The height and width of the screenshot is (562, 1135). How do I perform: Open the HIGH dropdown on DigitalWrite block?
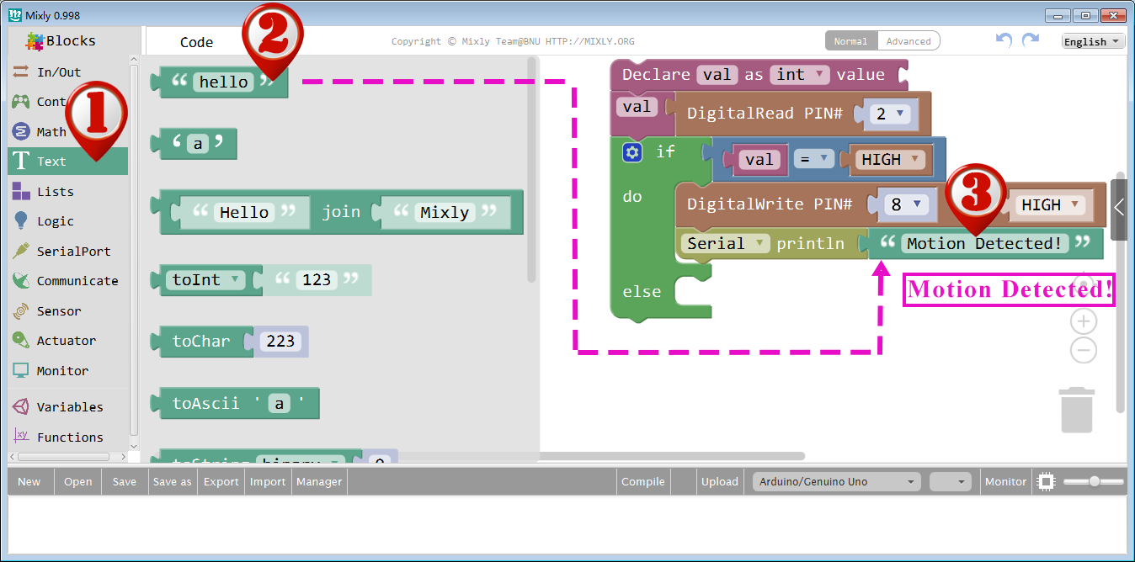pyautogui.click(x=1050, y=204)
